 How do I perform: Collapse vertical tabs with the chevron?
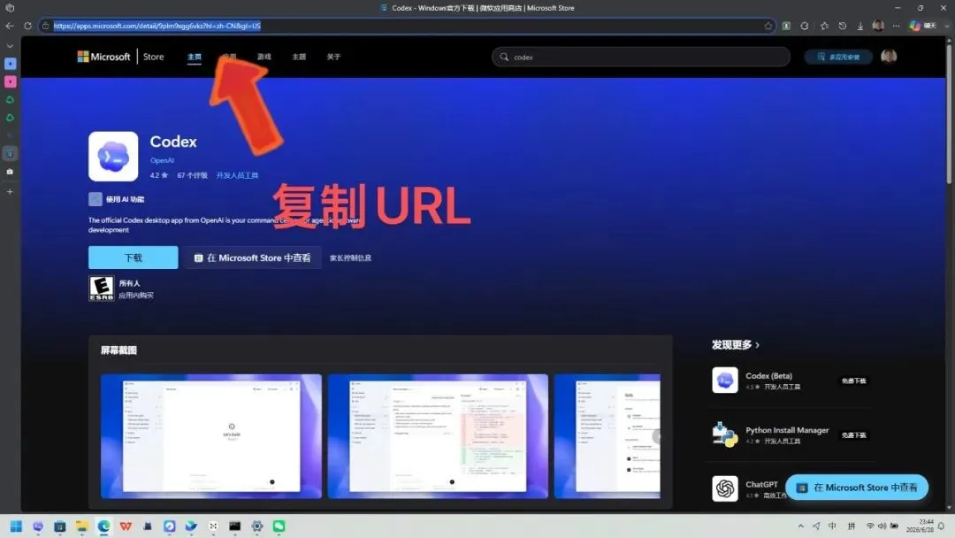10,46
